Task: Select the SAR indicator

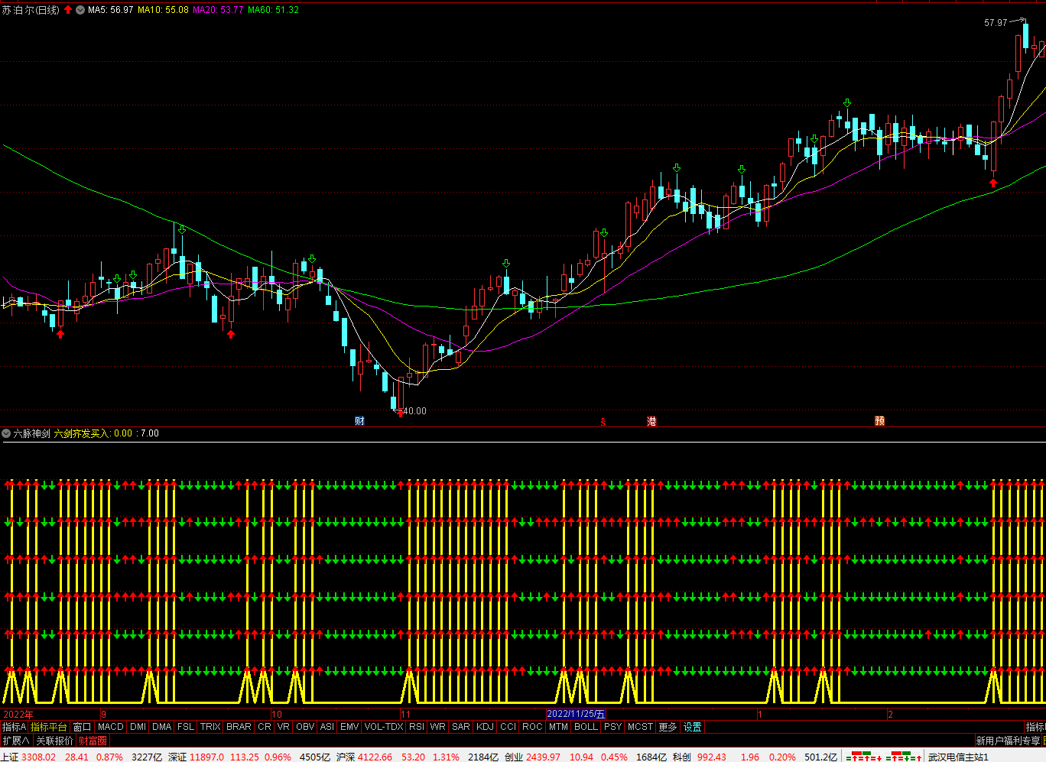Action: coord(461,727)
